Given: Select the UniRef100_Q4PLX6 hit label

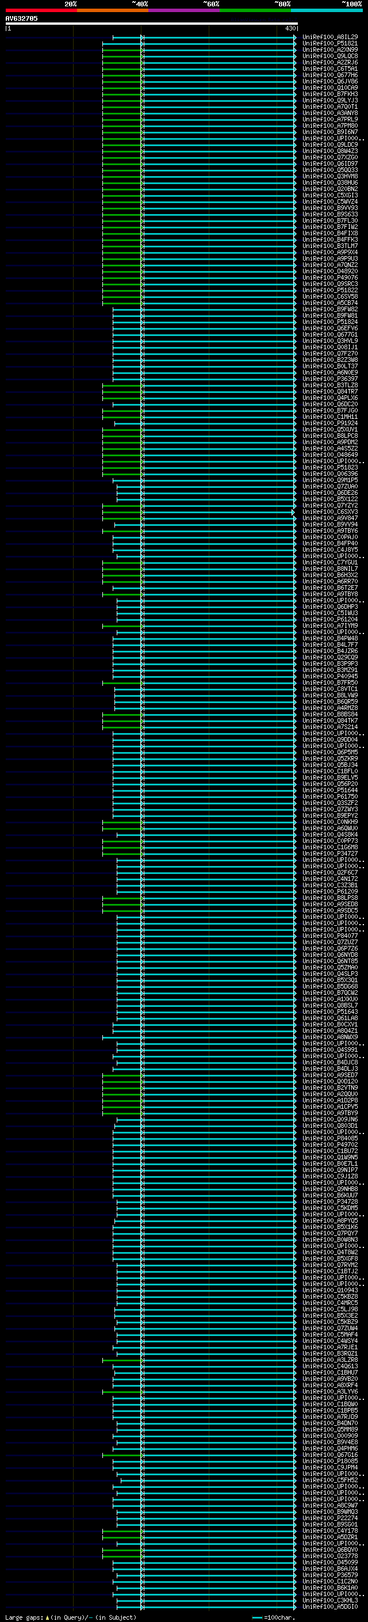Looking at the screenshot, I should [x=329, y=398].
